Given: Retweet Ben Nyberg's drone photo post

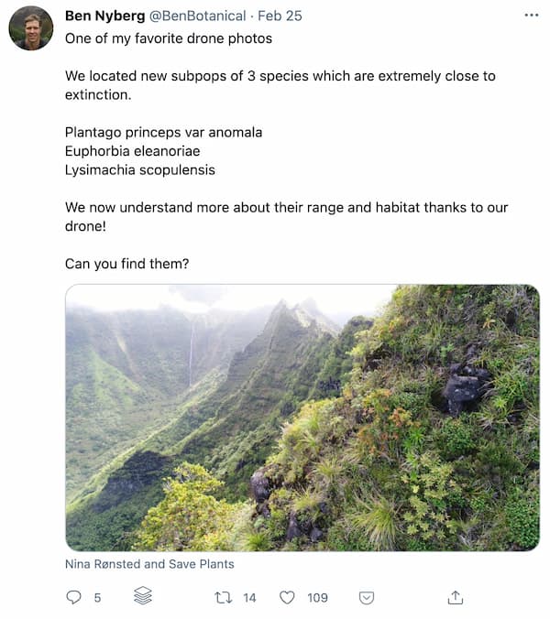Looking at the screenshot, I should pos(223,597).
